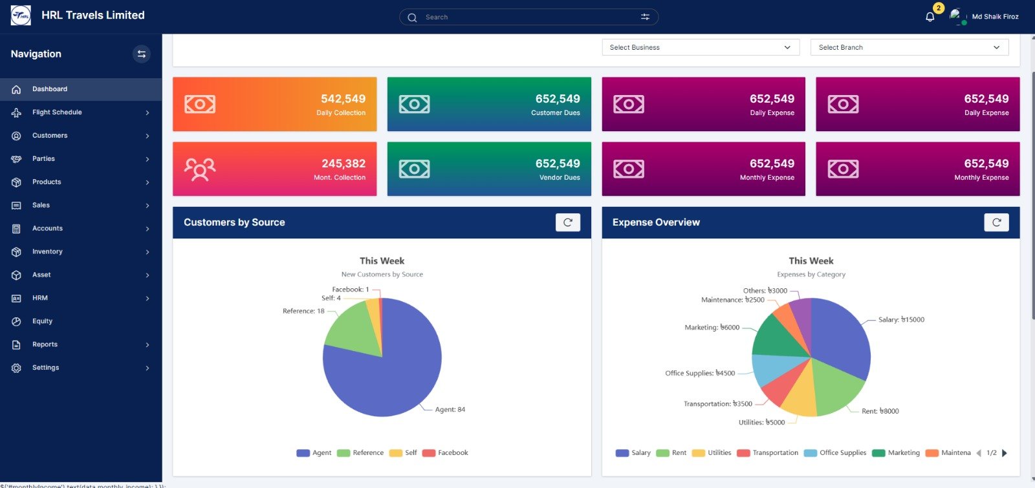
Task: Open the Daily Collection card
Action: tap(275, 104)
